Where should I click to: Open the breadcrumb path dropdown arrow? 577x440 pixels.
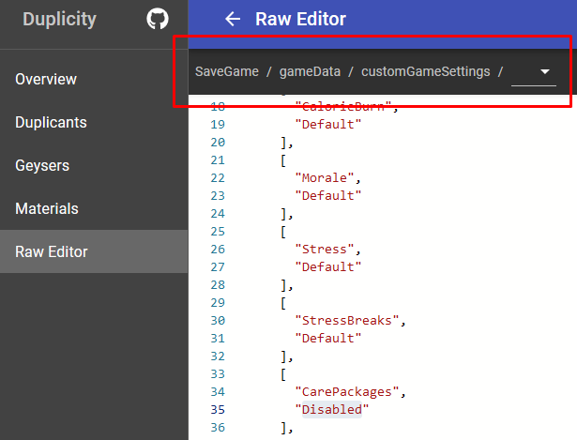[544, 71]
